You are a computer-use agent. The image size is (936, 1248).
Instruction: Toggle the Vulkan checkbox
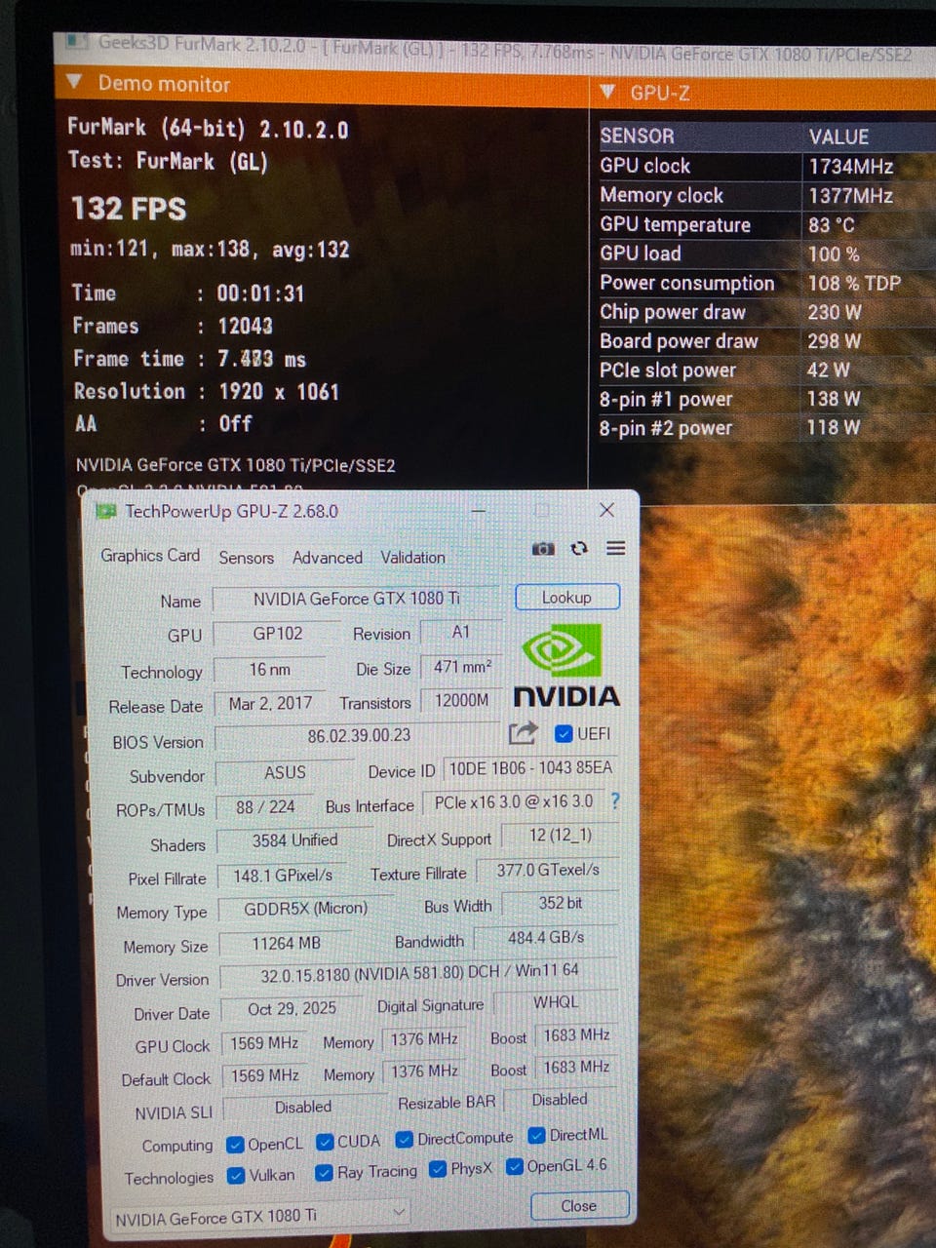click(x=235, y=1176)
